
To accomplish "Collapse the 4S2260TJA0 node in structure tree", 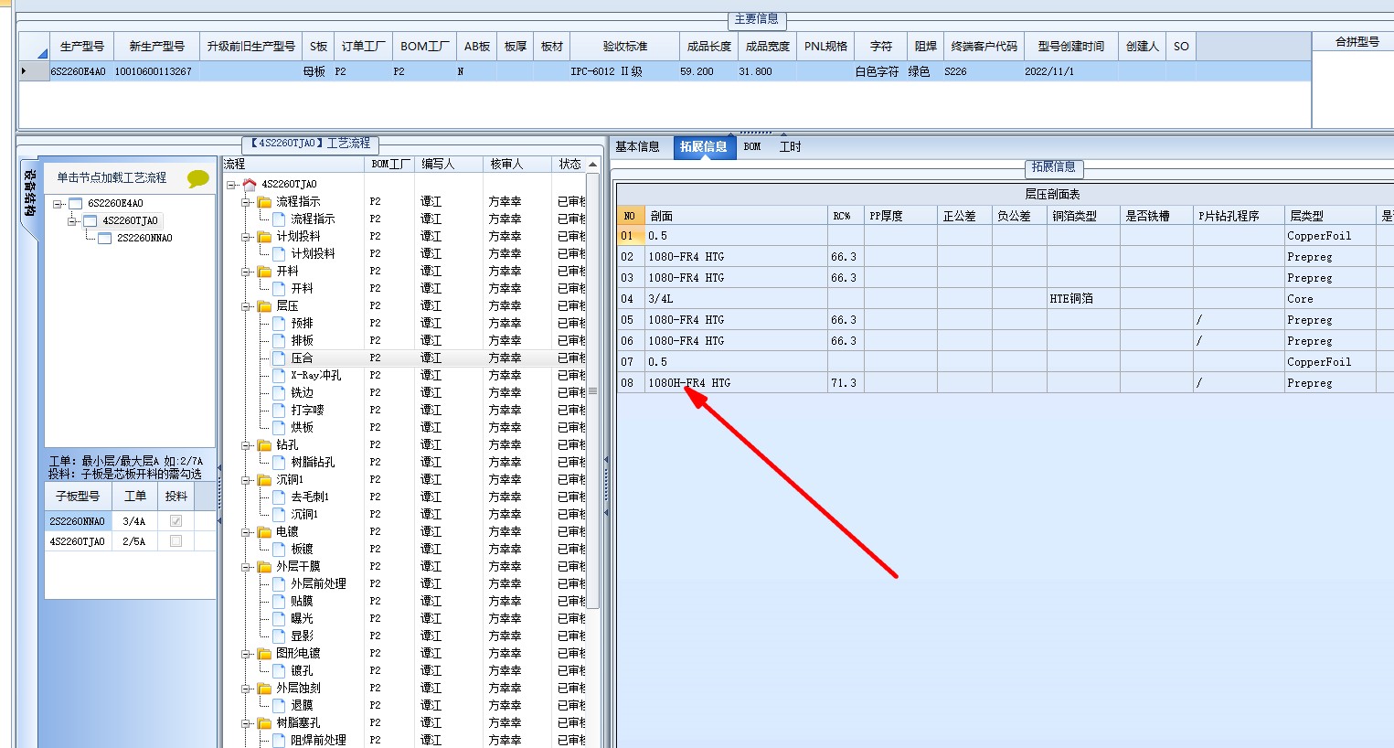I will pos(72,221).
